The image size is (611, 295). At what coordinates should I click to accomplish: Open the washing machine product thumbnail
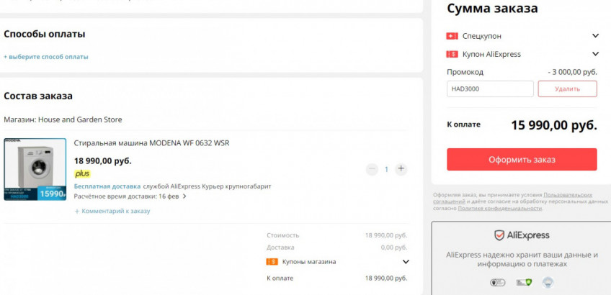click(35, 169)
